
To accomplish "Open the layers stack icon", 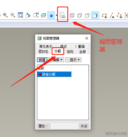I will [x=43, y=15].
